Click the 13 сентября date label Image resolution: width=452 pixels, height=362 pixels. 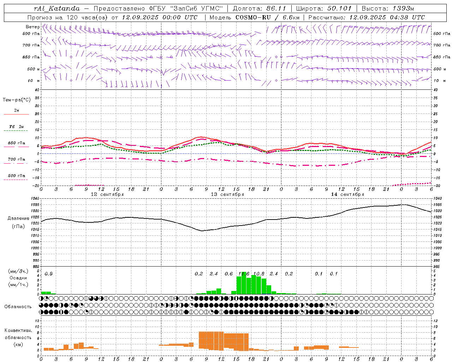227,194
